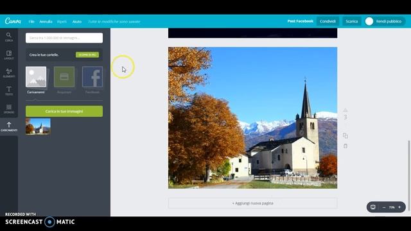Click the Canva logo

point(13,21)
